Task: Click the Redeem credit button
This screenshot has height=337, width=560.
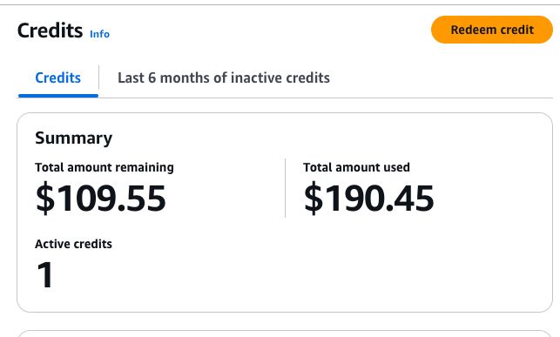Action: [x=492, y=30]
